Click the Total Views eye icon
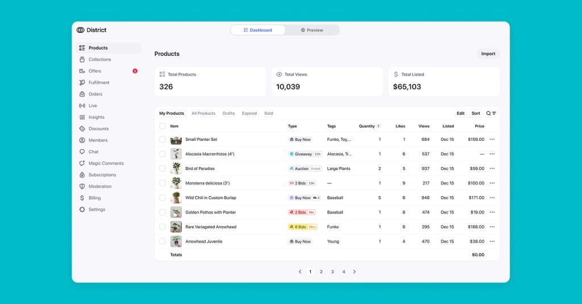This screenshot has height=304, width=582. pos(279,74)
